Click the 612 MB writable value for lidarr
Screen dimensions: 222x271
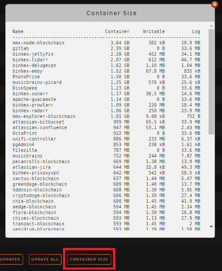(157, 60)
